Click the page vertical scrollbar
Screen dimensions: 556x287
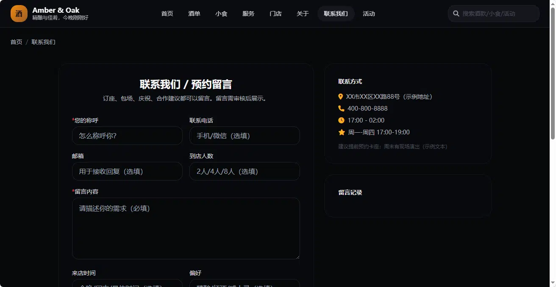point(553,143)
